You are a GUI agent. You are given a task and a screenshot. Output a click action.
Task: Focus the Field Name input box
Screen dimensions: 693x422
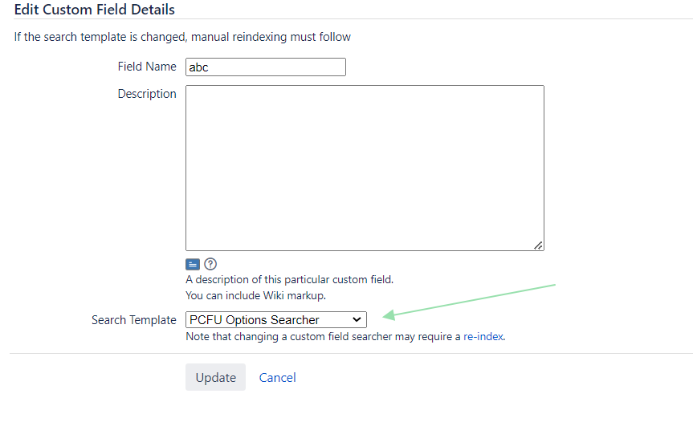[266, 67]
